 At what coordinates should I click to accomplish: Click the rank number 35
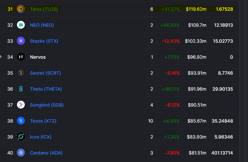tap(10, 73)
